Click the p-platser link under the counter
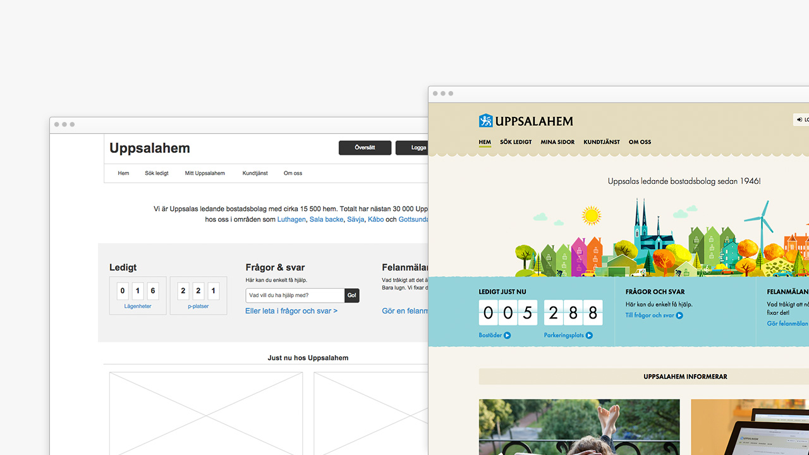The image size is (809, 455). pos(198,306)
